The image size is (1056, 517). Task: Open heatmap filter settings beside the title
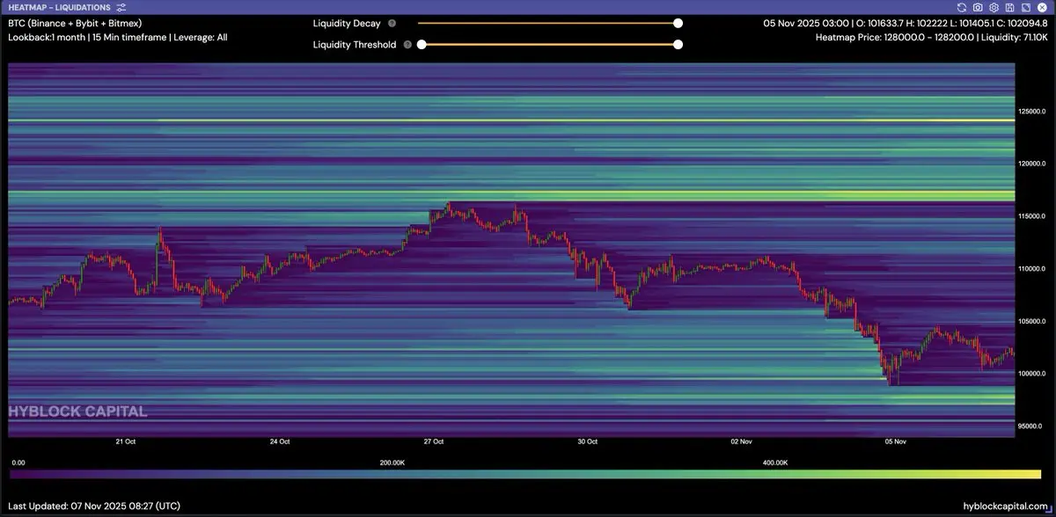coord(121,7)
